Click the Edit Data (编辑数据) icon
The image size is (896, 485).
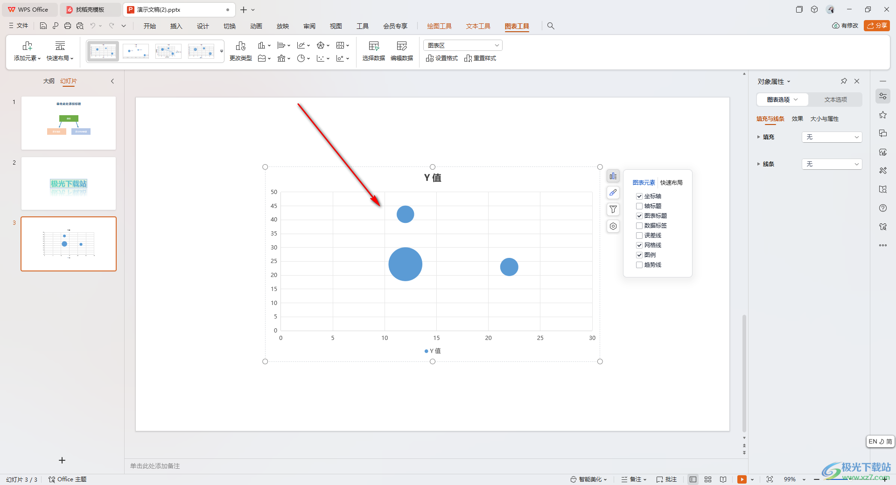(x=402, y=46)
